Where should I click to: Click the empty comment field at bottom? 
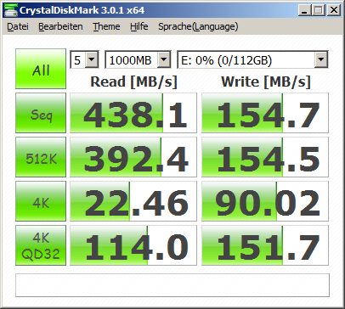point(172,285)
